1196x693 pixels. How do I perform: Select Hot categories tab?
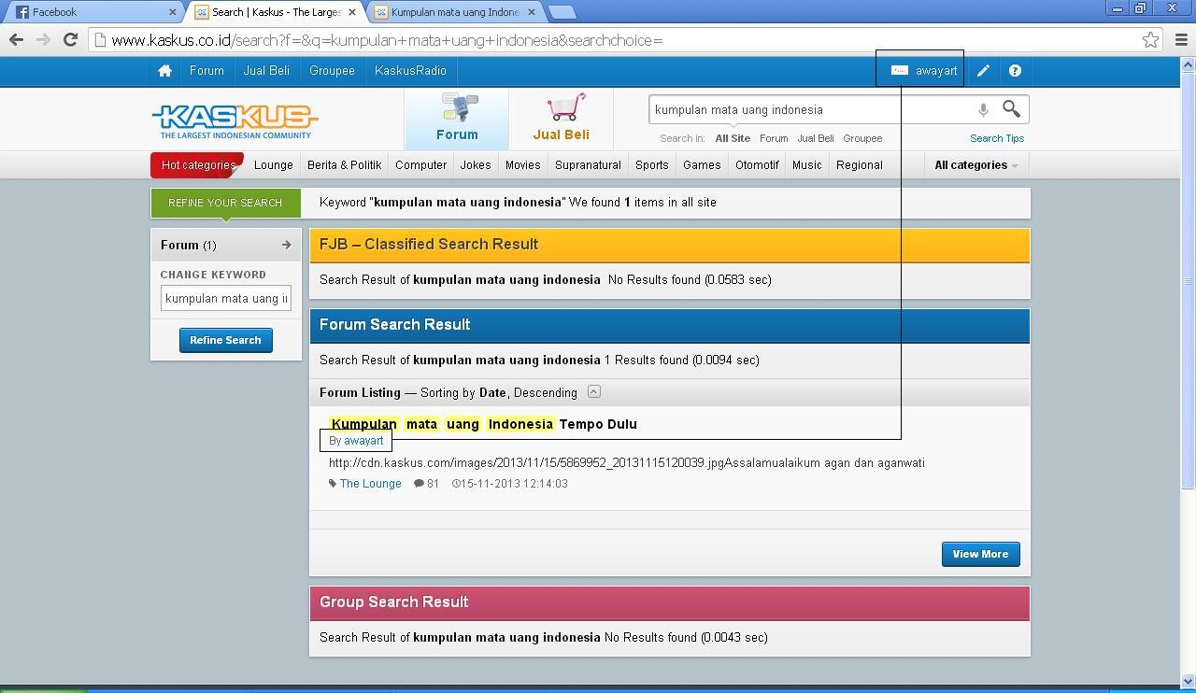pos(197,165)
